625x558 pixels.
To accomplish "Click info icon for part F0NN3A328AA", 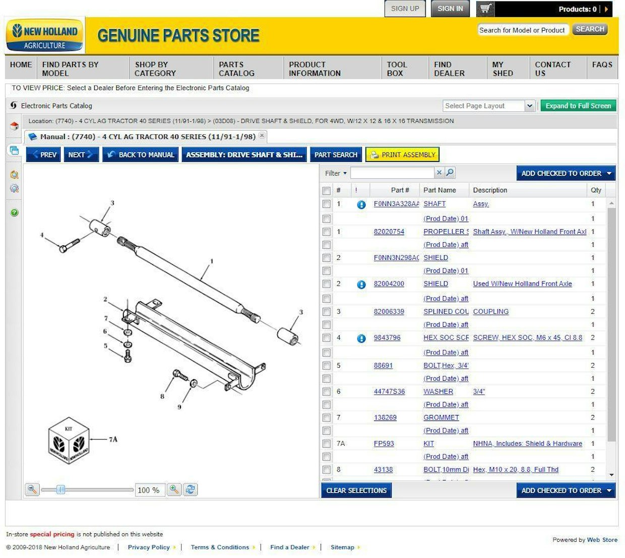I will coord(361,204).
